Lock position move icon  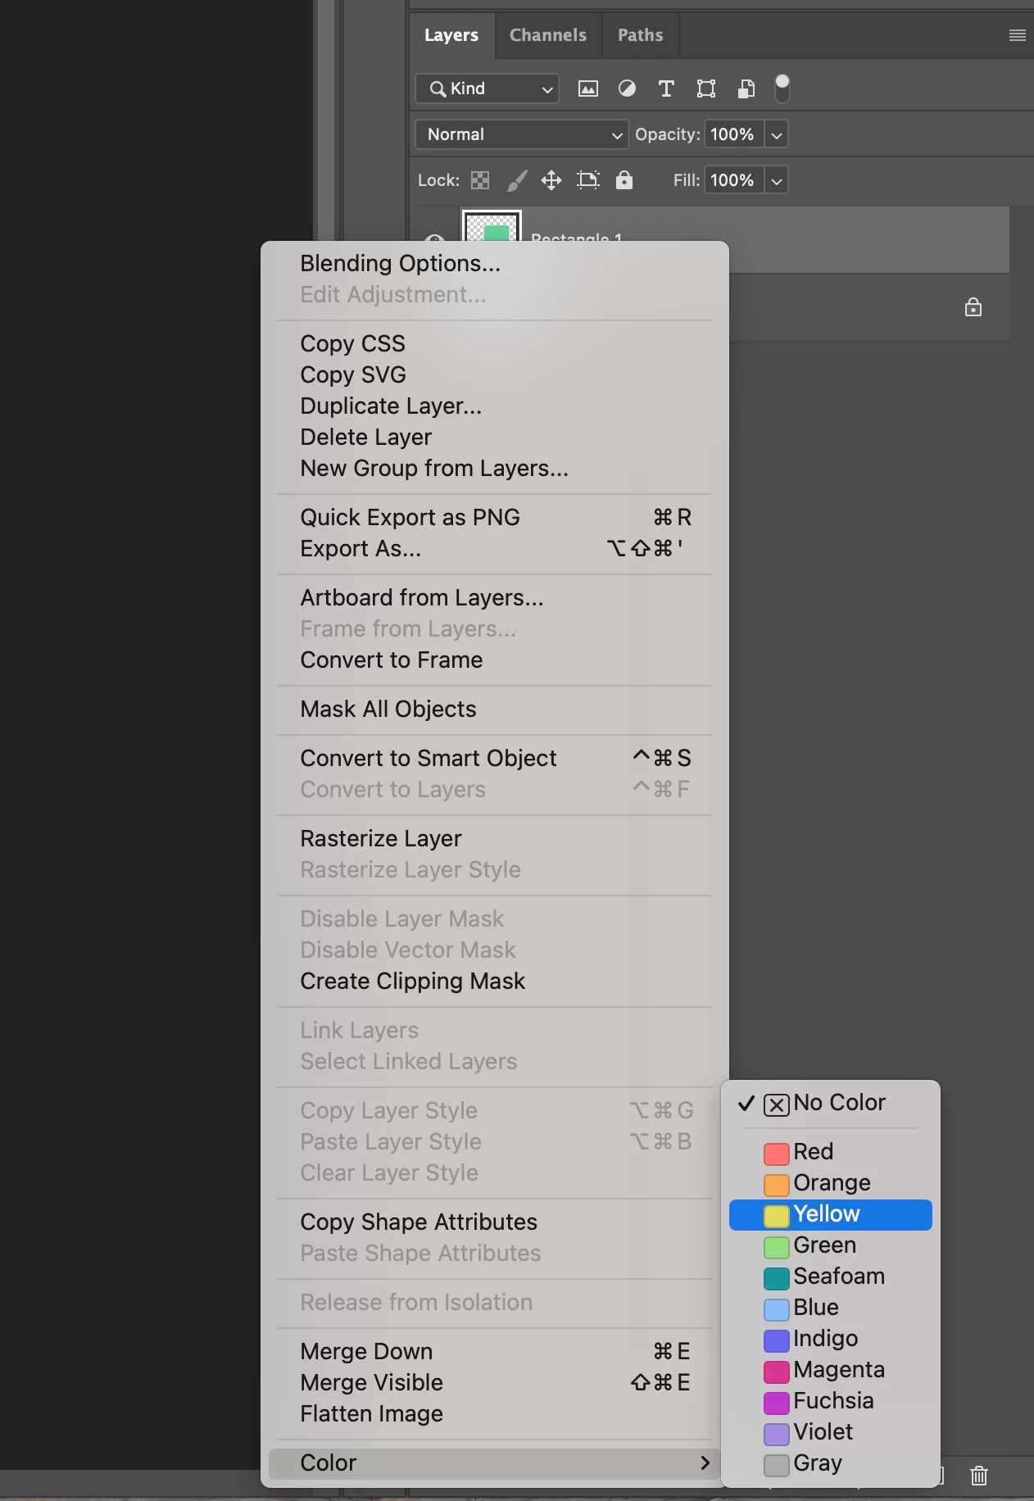pos(551,180)
